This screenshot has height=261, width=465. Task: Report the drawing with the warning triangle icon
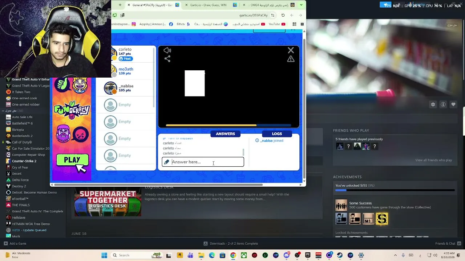pos(291,59)
